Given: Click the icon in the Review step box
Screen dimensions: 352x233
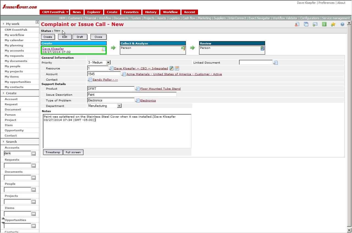Looking at the screenshot, I should coord(262,48).
